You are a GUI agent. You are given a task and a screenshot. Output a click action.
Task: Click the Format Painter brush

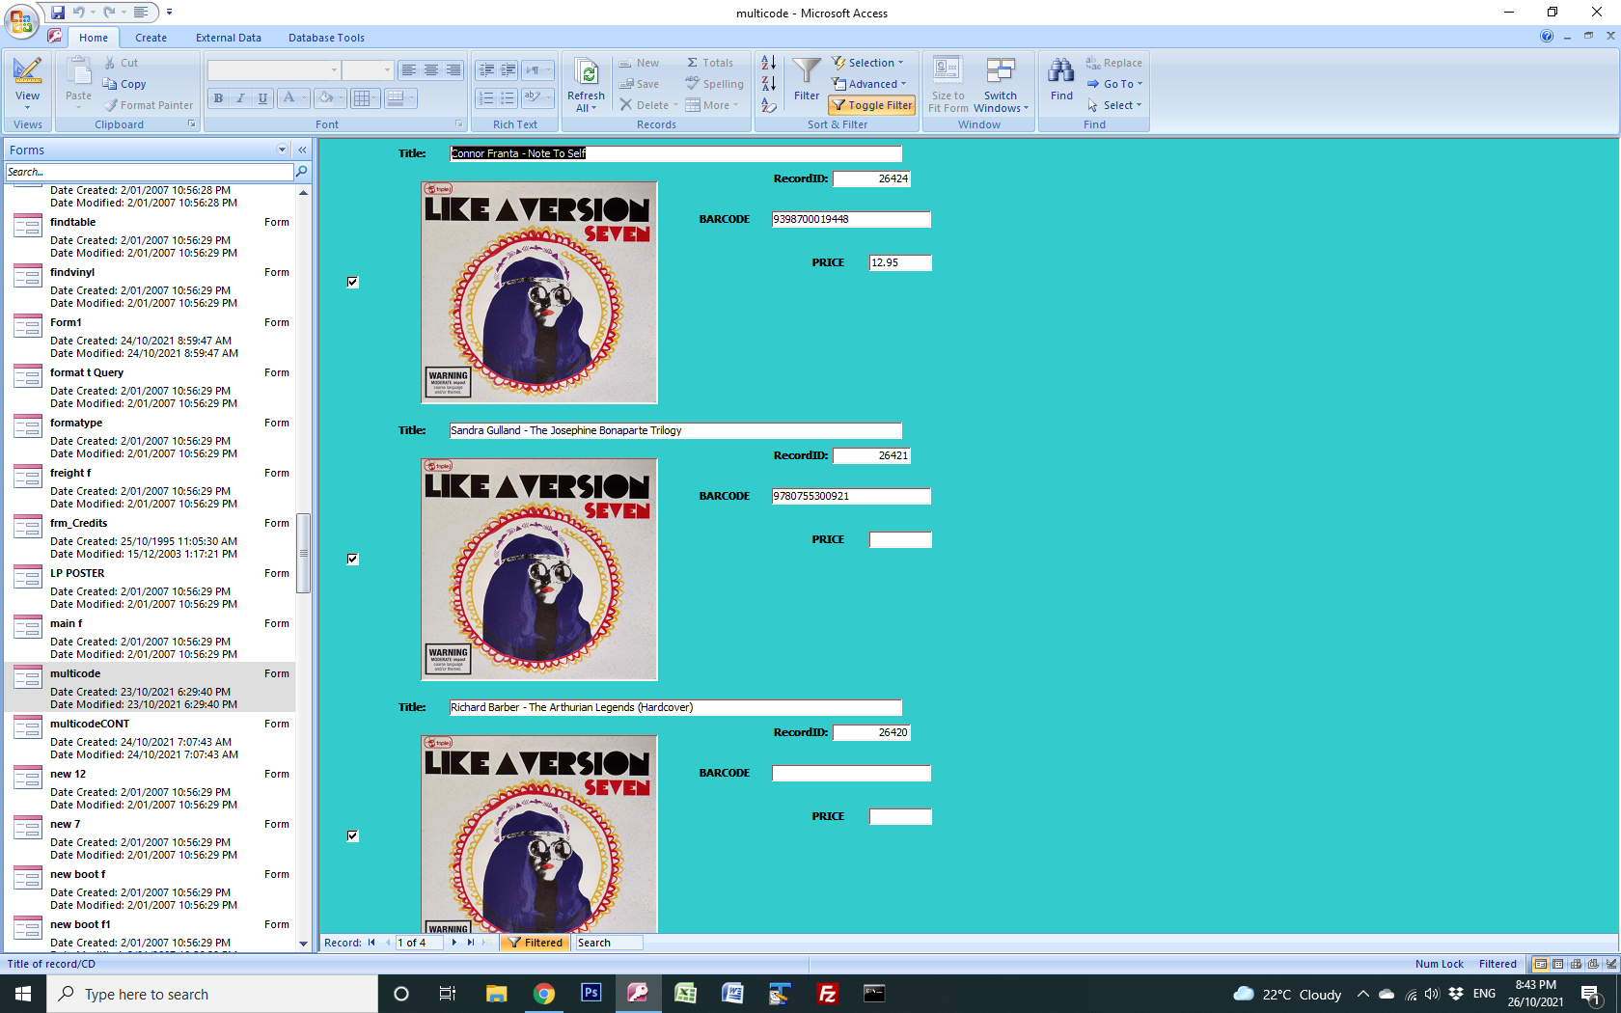point(111,105)
